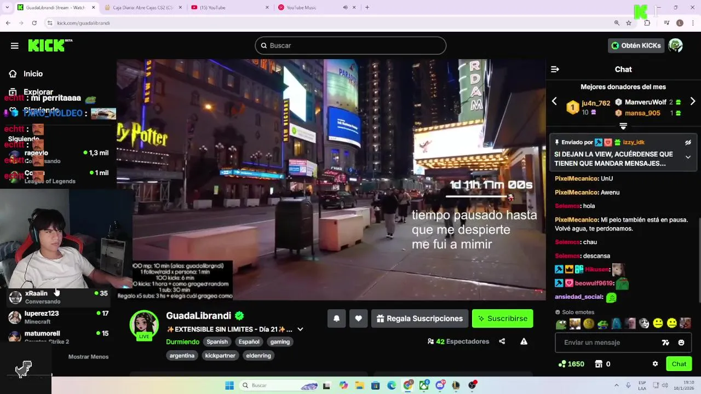This screenshot has height=394, width=701.
Task: Open Discord from taskbar
Action: [x=440, y=385]
